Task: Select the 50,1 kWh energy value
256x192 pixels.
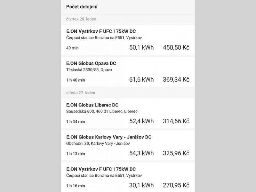Action: pyautogui.click(x=141, y=47)
